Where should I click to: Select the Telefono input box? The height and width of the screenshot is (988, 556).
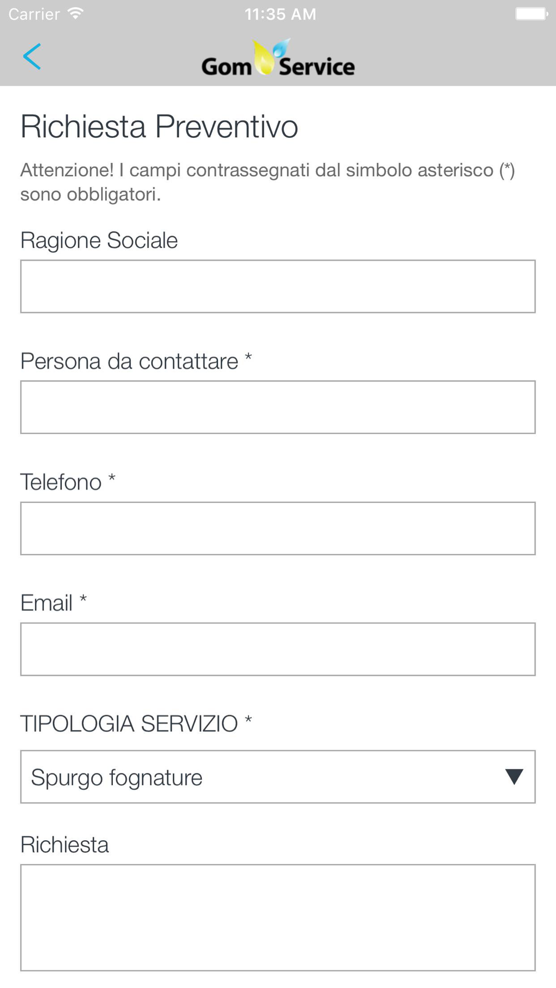pyautogui.click(x=278, y=528)
